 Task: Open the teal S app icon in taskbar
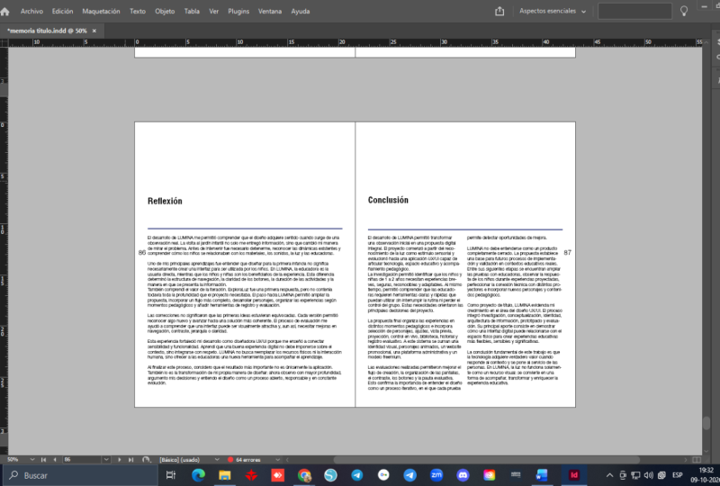(x=330, y=475)
